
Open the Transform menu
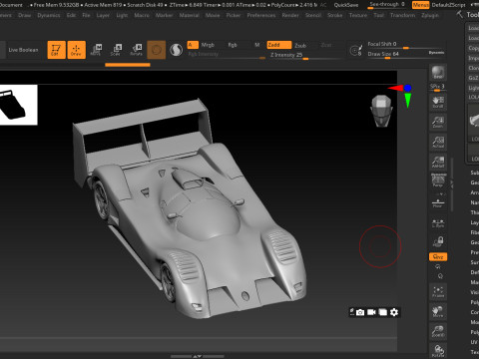click(x=402, y=15)
